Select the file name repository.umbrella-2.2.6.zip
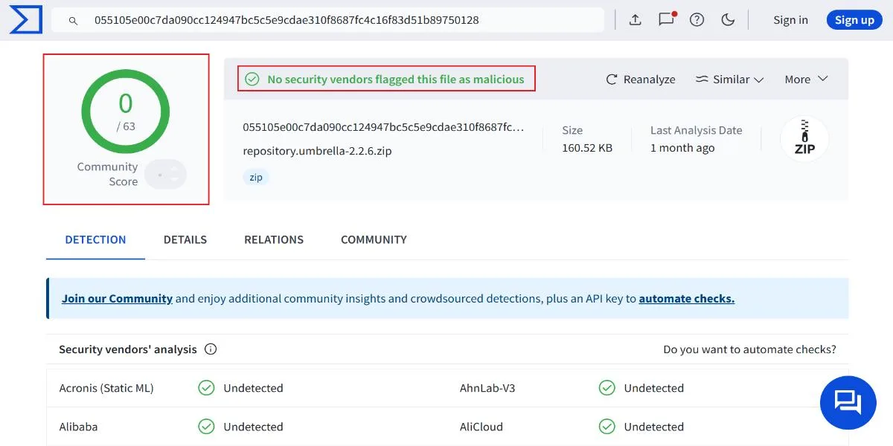The height and width of the screenshot is (446, 893). click(x=317, y=151)
